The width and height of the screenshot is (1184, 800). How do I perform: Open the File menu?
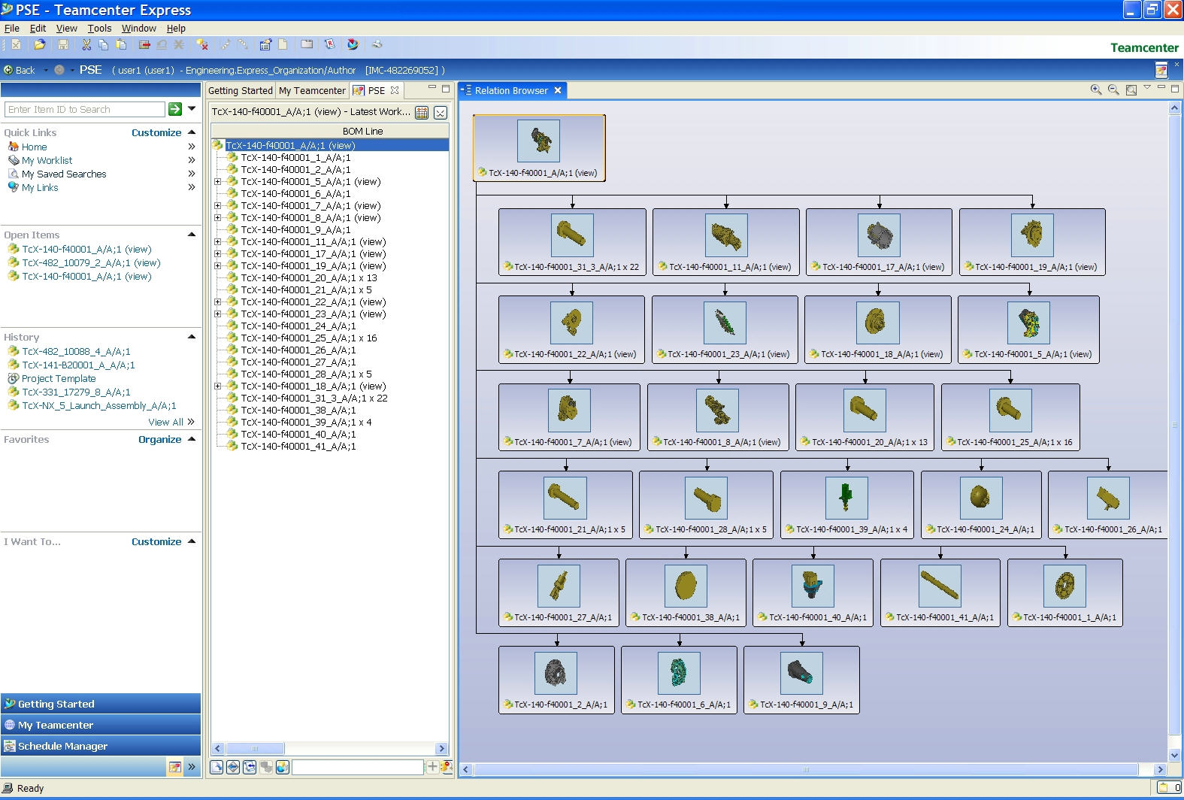[12, 28]
